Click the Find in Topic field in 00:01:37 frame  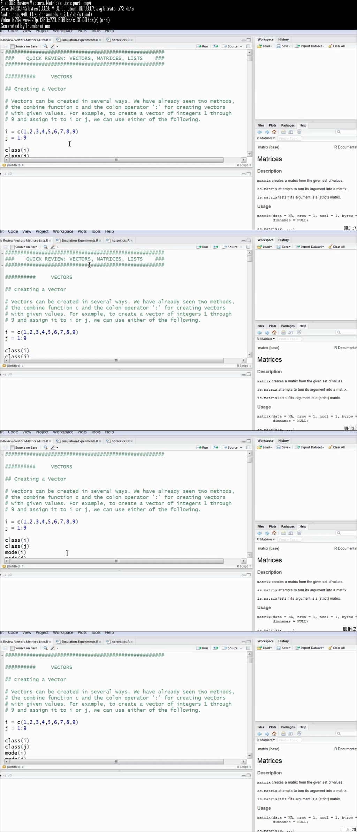[x=289, y=138]
